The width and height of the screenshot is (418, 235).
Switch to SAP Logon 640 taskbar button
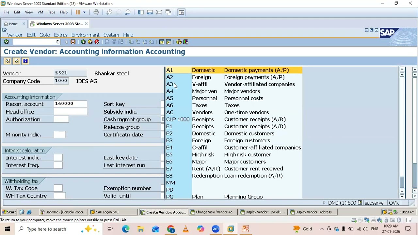point(113,212)
